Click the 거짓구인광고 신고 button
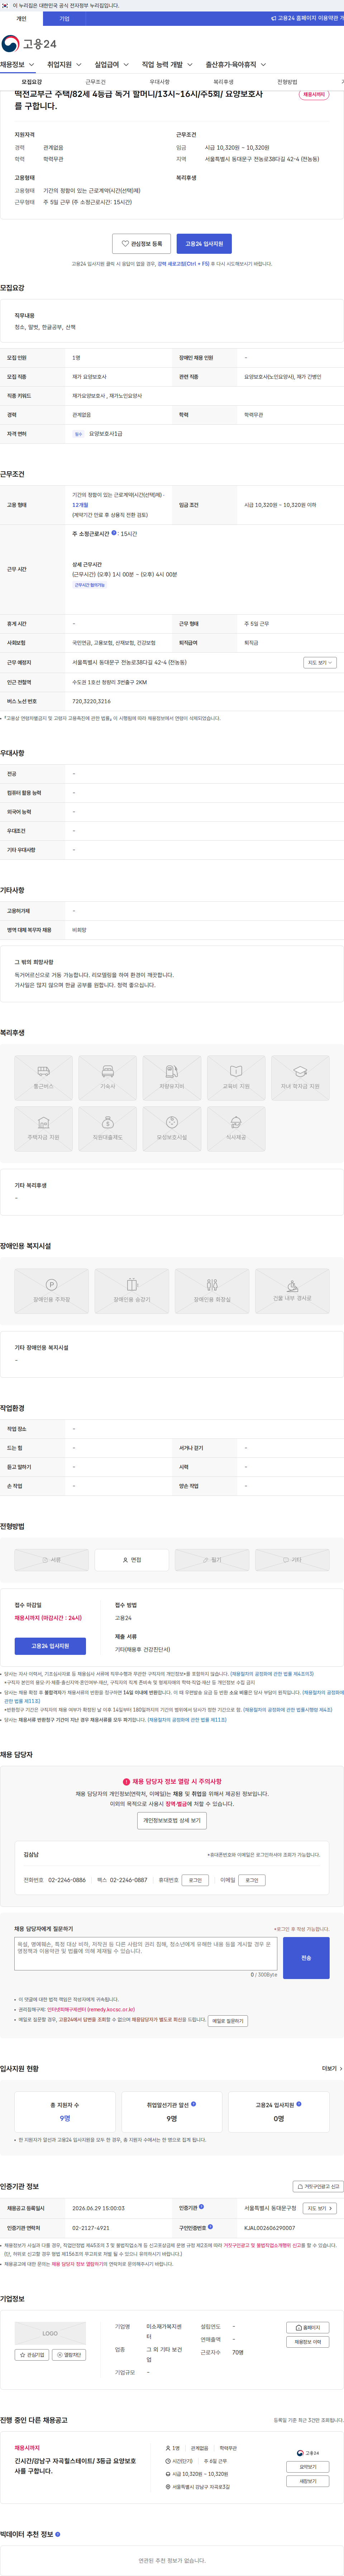Screen dimensions: 344x2576 click(x=318, y=2186)
